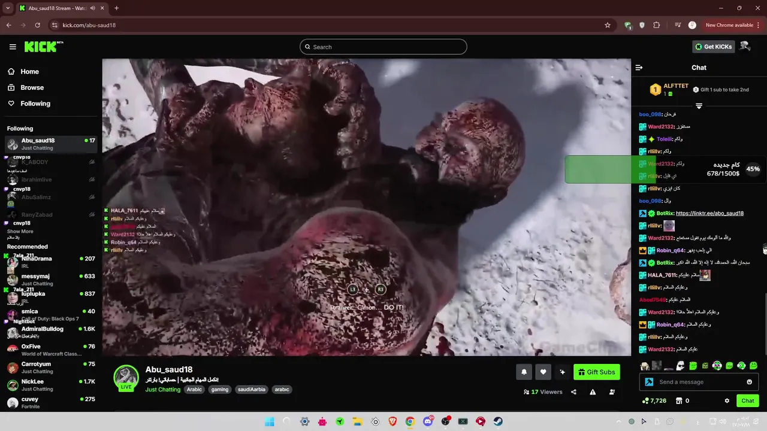Image resolution: width=767 pixels, height=431 pixels.
Task: Open recommended channel NinaDrama
Action: pyautogui.click(x=51, y=262)
